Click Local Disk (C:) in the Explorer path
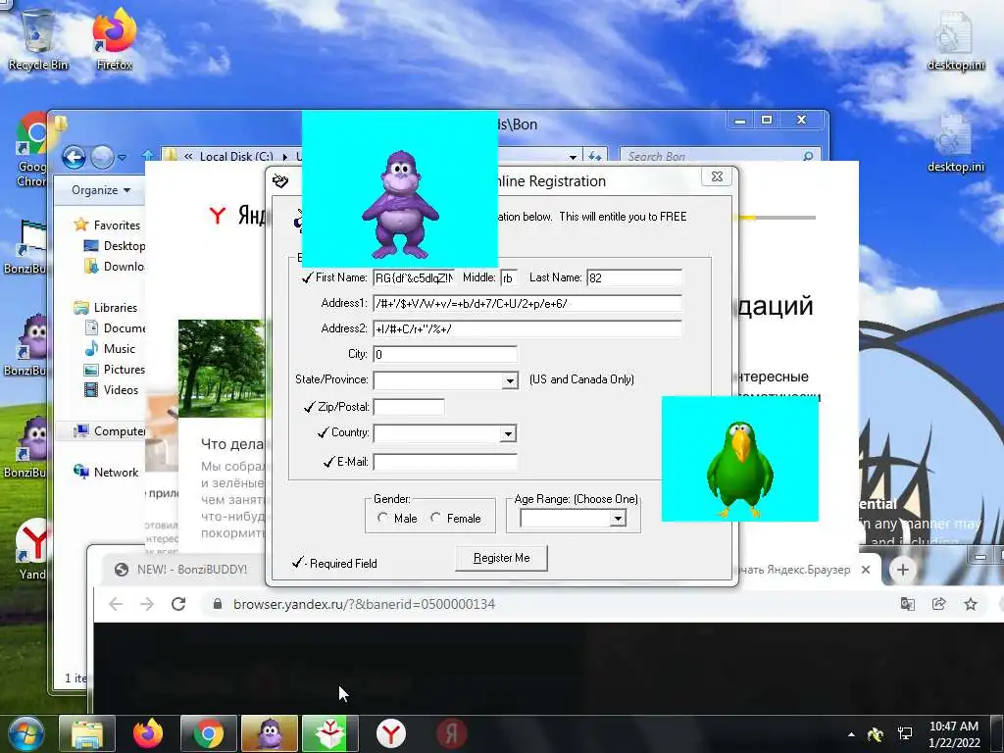The height and width of the screenshot is (753, 1004). 236,156
